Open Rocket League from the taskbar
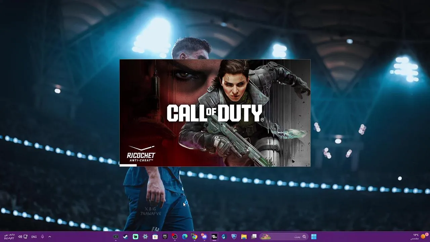This screenshot has height=242, width=430. click(x=234, y=237)
